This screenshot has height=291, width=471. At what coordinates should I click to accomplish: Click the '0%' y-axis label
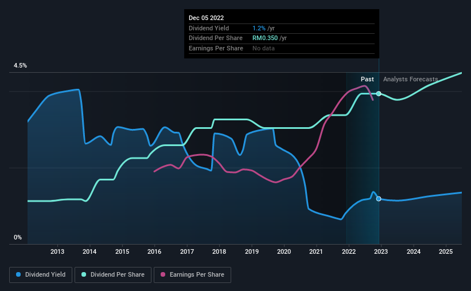click(18, 237)
